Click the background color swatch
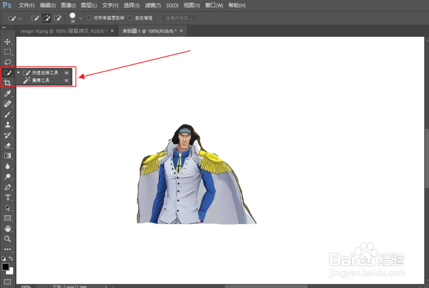 click(x=10, y=272)
